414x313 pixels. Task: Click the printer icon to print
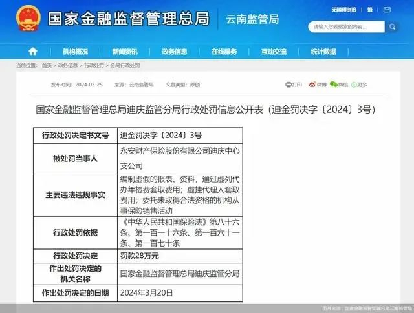pos(289,85)
